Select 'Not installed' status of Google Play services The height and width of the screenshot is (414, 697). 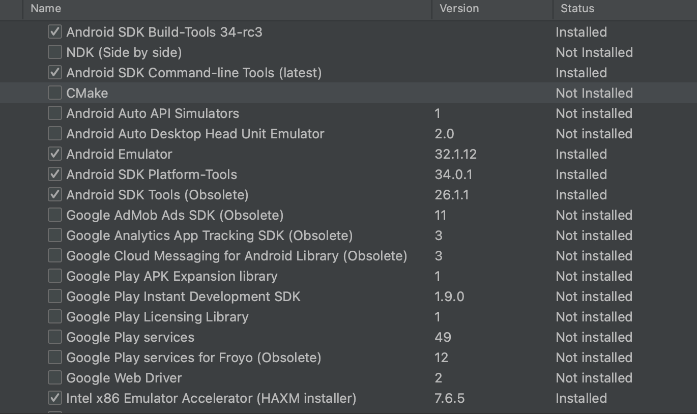point(594,337)
